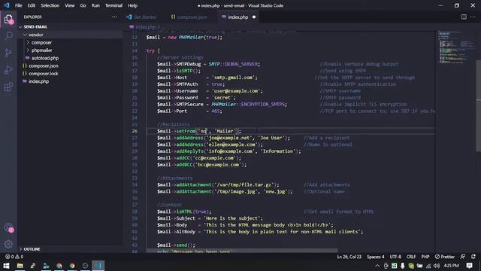This screenshot has height=271, width=481.
Task: Open the Terminal menu
Action: pyautogui.click(x=113, y=5)
